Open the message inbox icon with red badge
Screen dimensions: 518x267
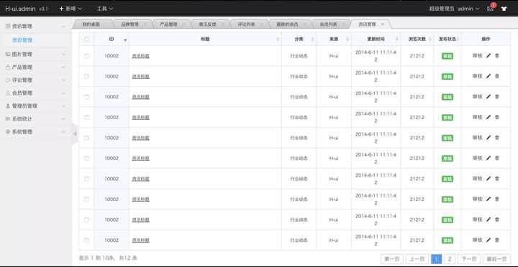point(490,9)
